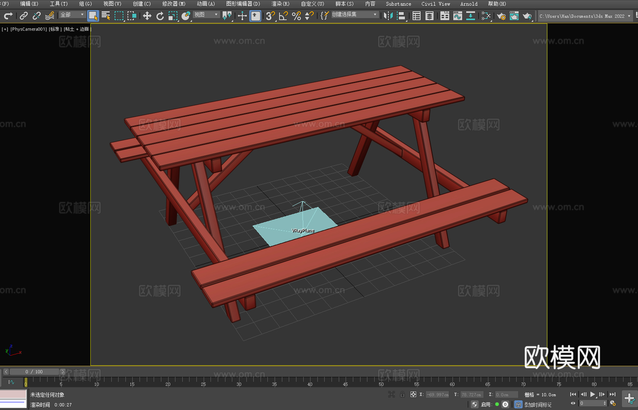This screenshot has width=638, height=410.
Task: Open Render Setup teapot with gear
Action: pos(501,16)
